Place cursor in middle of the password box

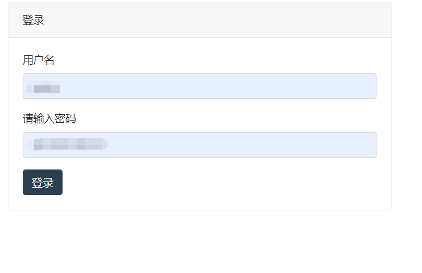click(200, 145)
